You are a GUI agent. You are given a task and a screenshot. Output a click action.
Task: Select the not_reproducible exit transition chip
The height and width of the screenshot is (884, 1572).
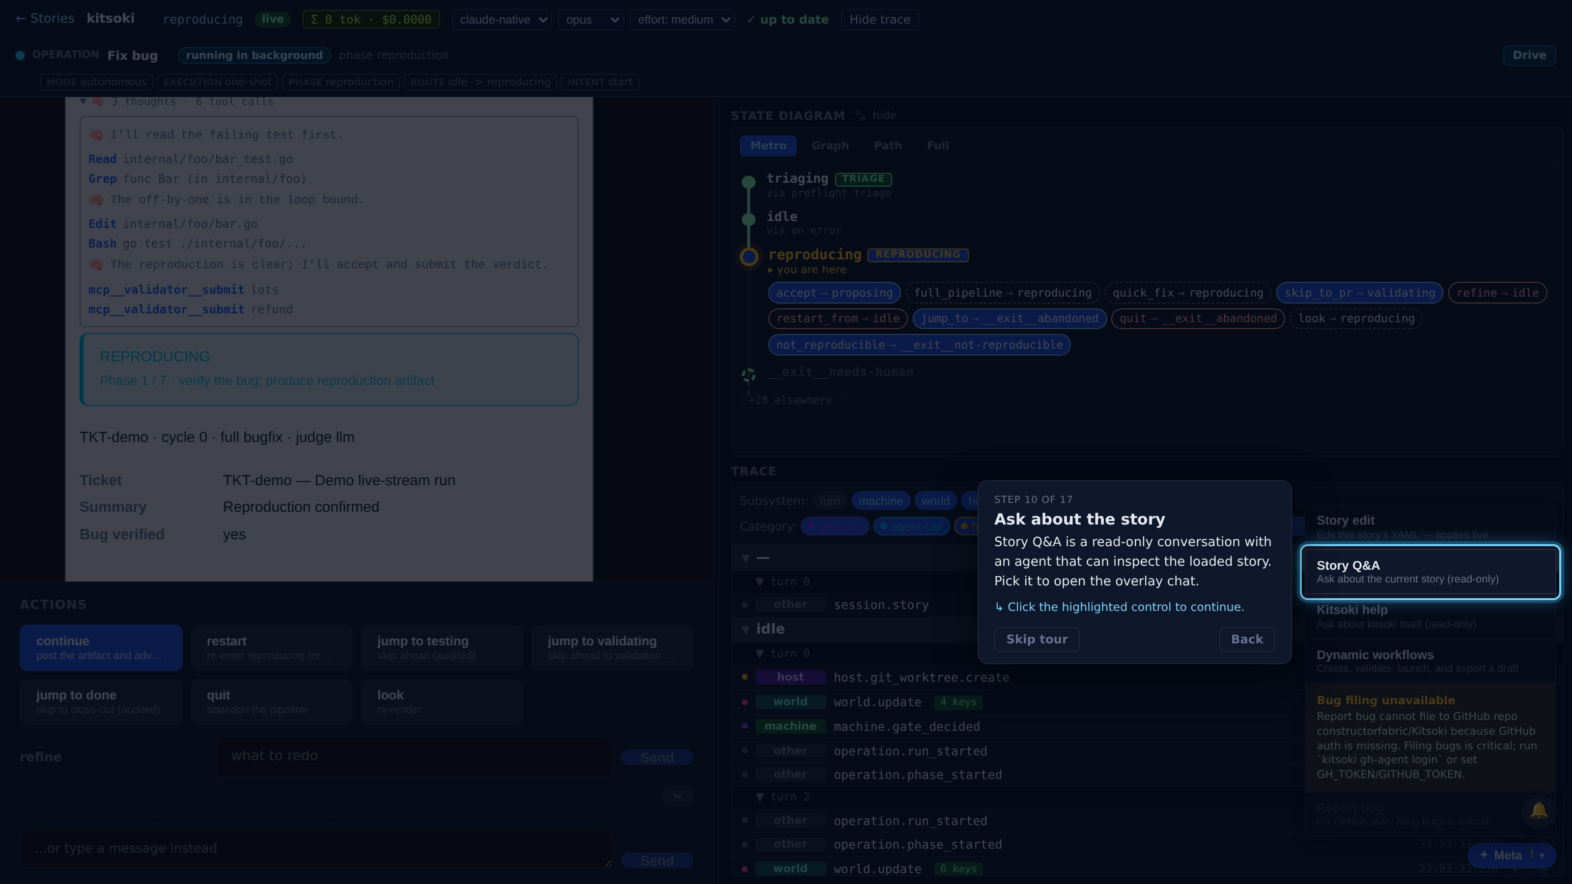point(919,345)
